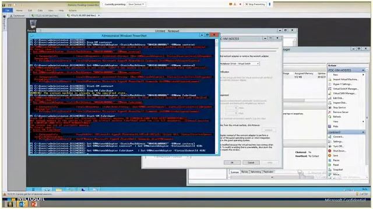This screenshot has height=209, width=373.
Task: Open Virtual SAN Manager action
Action: pos(344,93)
